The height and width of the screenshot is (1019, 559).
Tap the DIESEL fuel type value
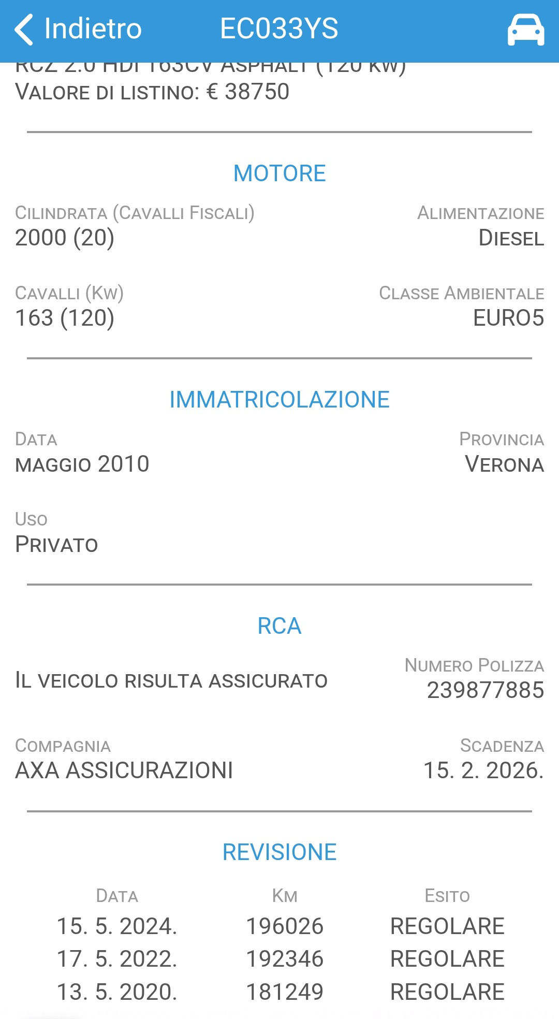click(511, 238)
